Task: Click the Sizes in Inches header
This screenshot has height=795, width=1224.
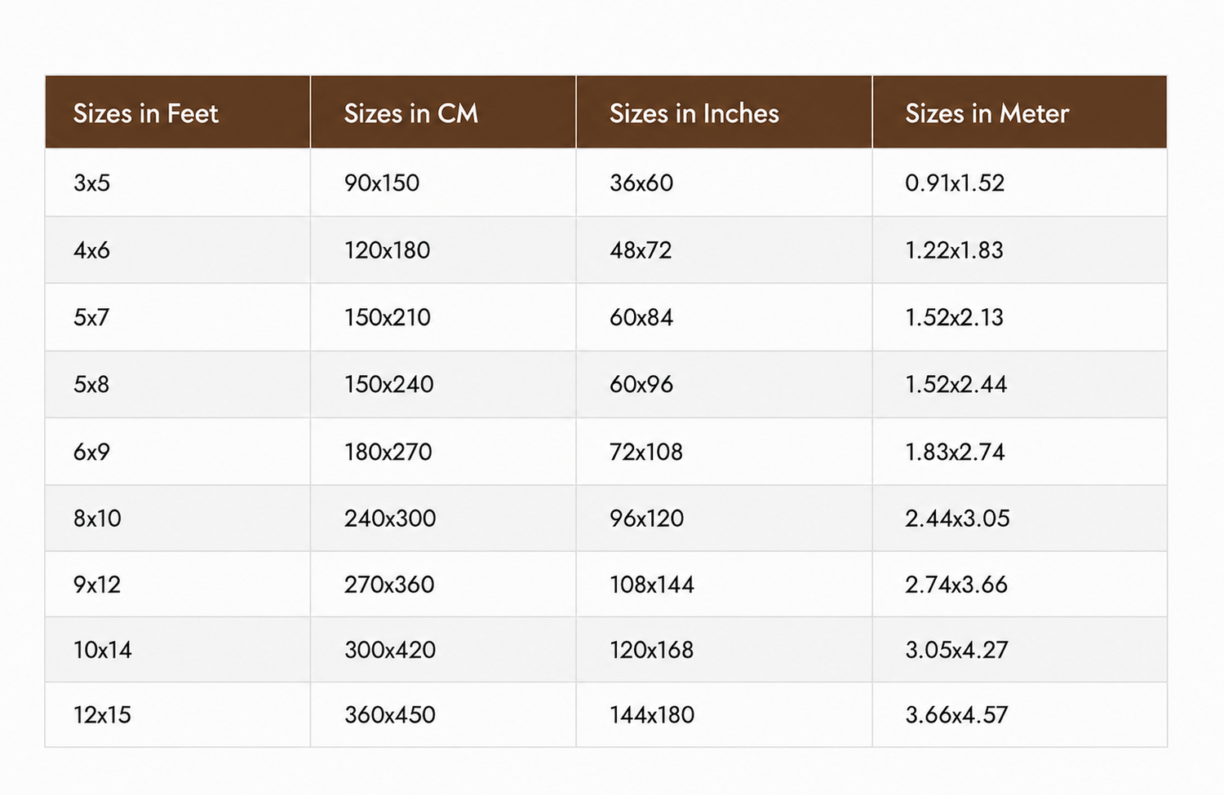Action: 724,113
